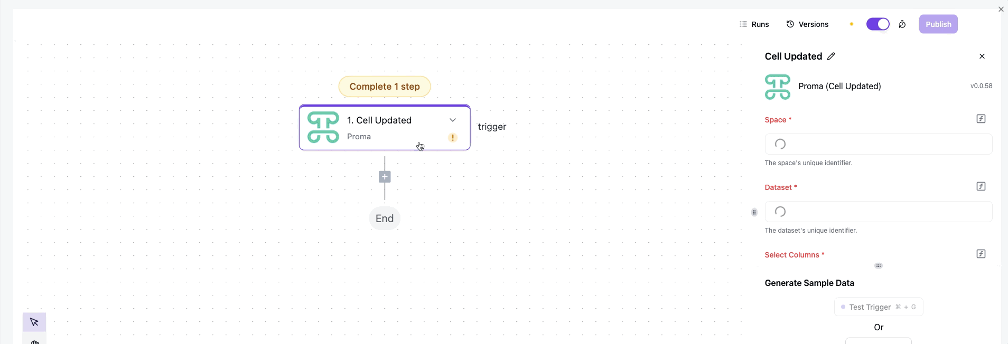The width and height of the screenshot is (1008, 344).
Task: Toggle the flow enabled switch
Action: pos(878,24)
